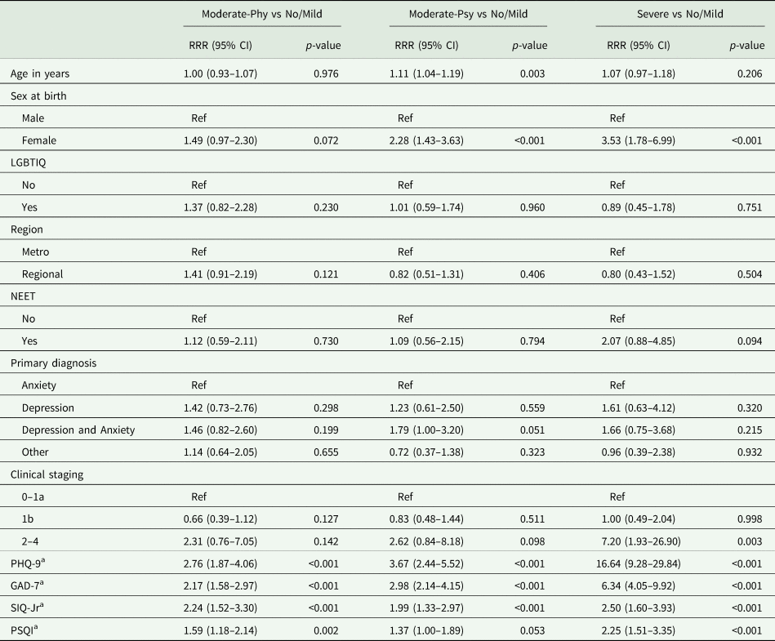Select the 'Regional' row label

(x=44, y=274)
